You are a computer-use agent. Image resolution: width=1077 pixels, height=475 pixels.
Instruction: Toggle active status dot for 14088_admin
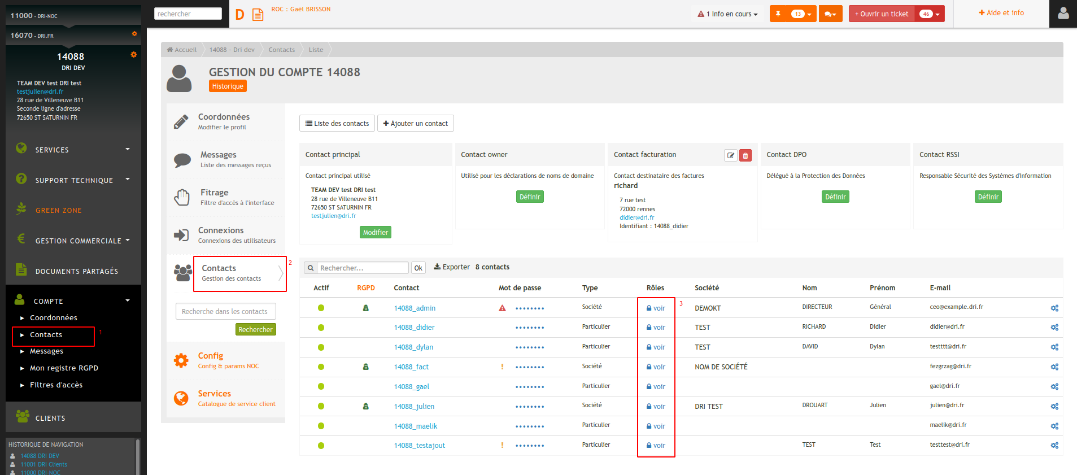[321, 308]
